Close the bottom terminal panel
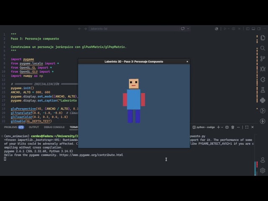Screen dimensions: 268x201 click(x=253, y=127)
